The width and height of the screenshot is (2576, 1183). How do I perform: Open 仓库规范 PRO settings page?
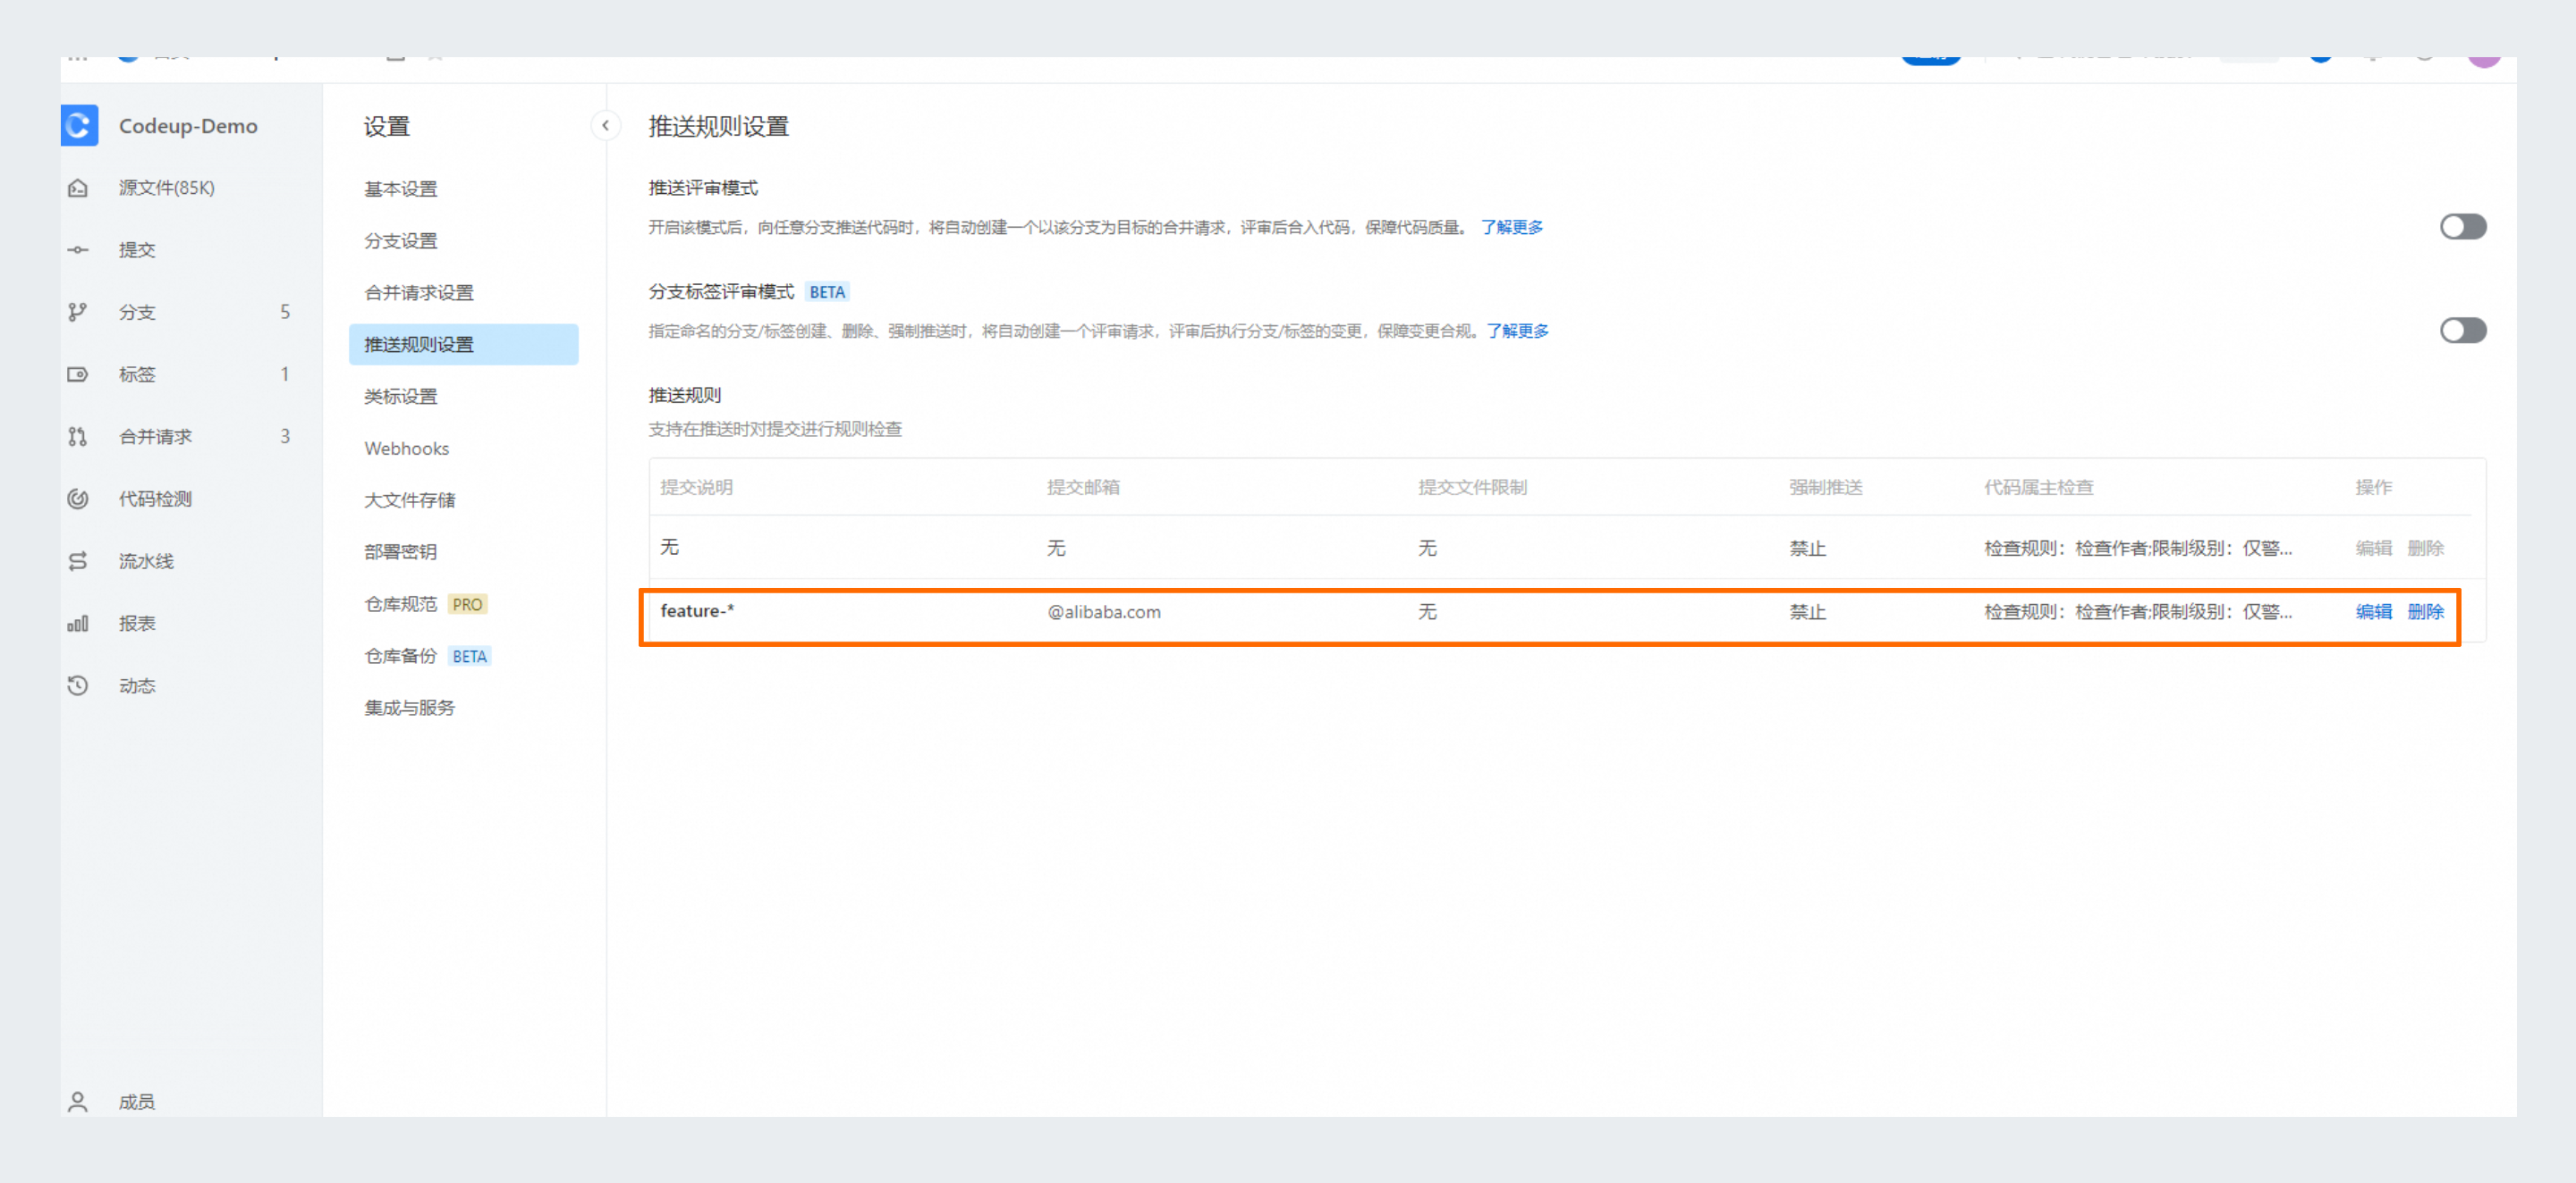point(425,605)
